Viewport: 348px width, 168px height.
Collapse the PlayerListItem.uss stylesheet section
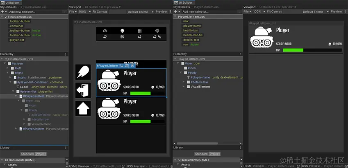pos(175,17)
